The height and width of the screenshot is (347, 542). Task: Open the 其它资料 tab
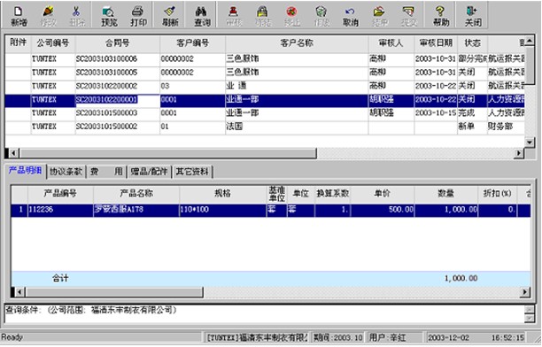pyautogui.click(x=192, y=172)
